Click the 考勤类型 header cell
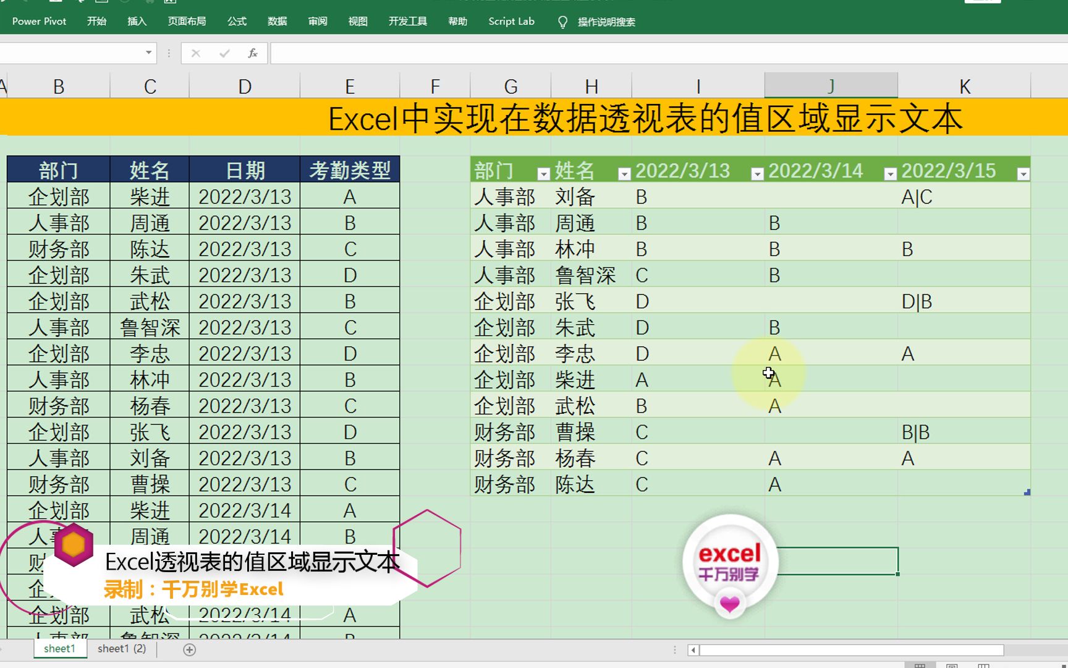This screenshot has height=668, width=1068. pos(350,169)
